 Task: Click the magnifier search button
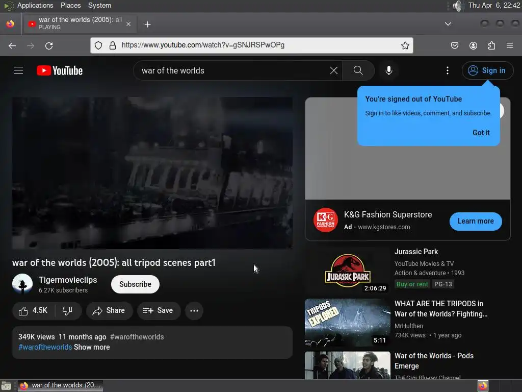click(x=358, y=70)
